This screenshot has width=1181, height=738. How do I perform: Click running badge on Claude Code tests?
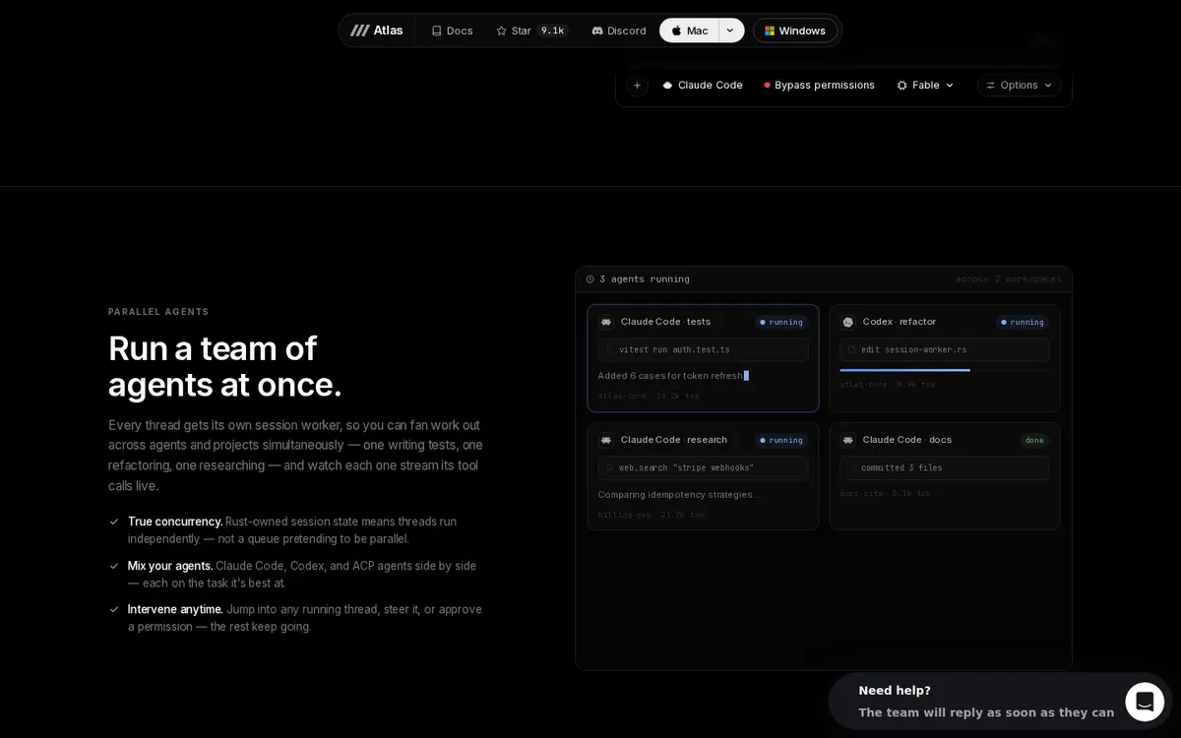(x=781, y=322)
